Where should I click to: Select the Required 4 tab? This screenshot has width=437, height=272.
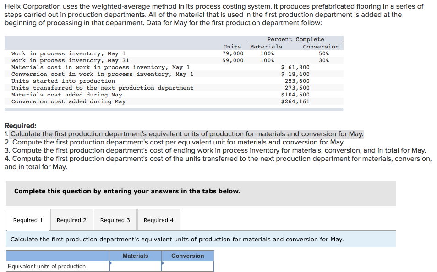point(158,220)
